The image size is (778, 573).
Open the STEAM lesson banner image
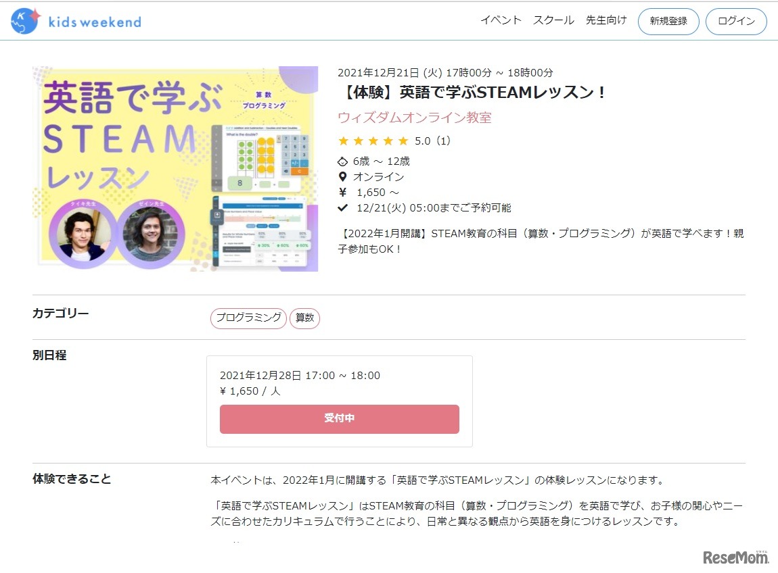175,168
